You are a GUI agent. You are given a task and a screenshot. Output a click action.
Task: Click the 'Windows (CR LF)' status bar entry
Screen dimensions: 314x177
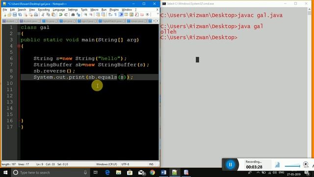click(x=106, y=164)
